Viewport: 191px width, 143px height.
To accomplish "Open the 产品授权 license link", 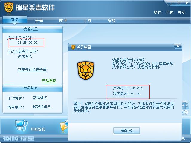I will point(49,81).
